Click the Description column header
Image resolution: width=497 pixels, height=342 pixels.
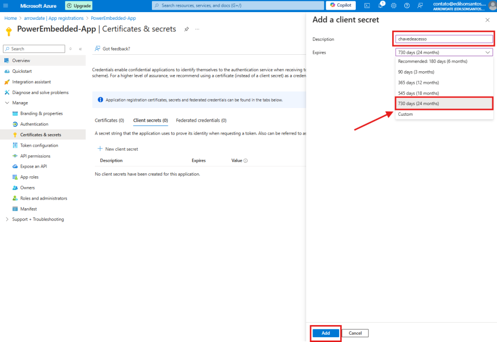111,161
